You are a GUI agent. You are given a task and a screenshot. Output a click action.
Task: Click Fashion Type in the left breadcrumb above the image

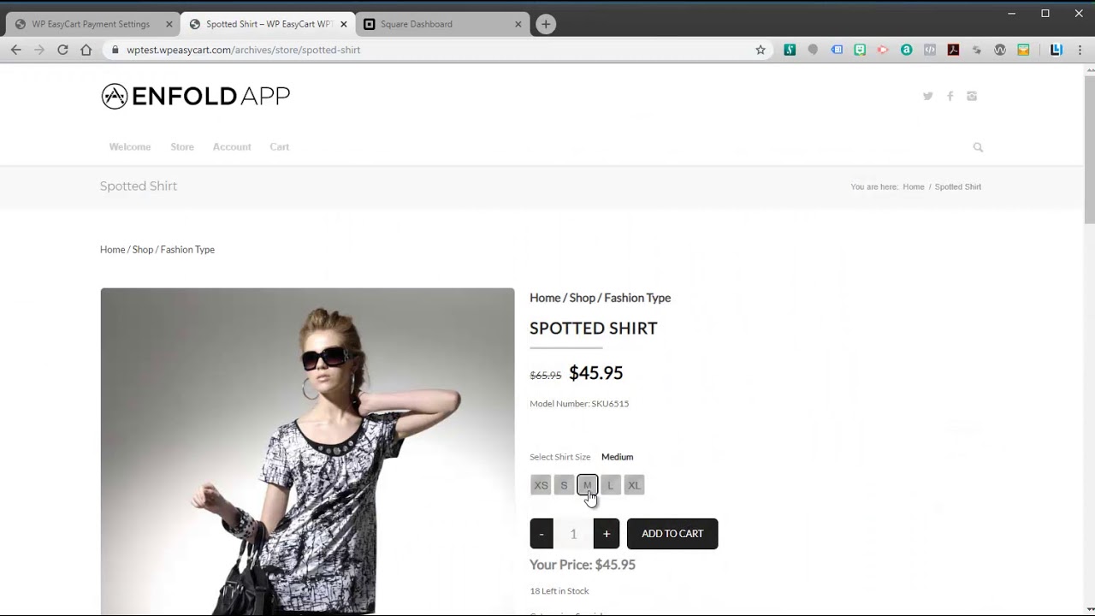pos(187,250)
